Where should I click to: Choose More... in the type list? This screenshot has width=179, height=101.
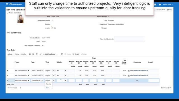(48, 88)
